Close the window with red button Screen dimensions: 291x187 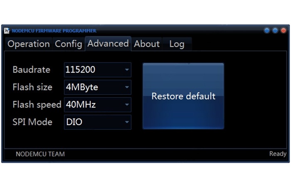coord(284,30)
